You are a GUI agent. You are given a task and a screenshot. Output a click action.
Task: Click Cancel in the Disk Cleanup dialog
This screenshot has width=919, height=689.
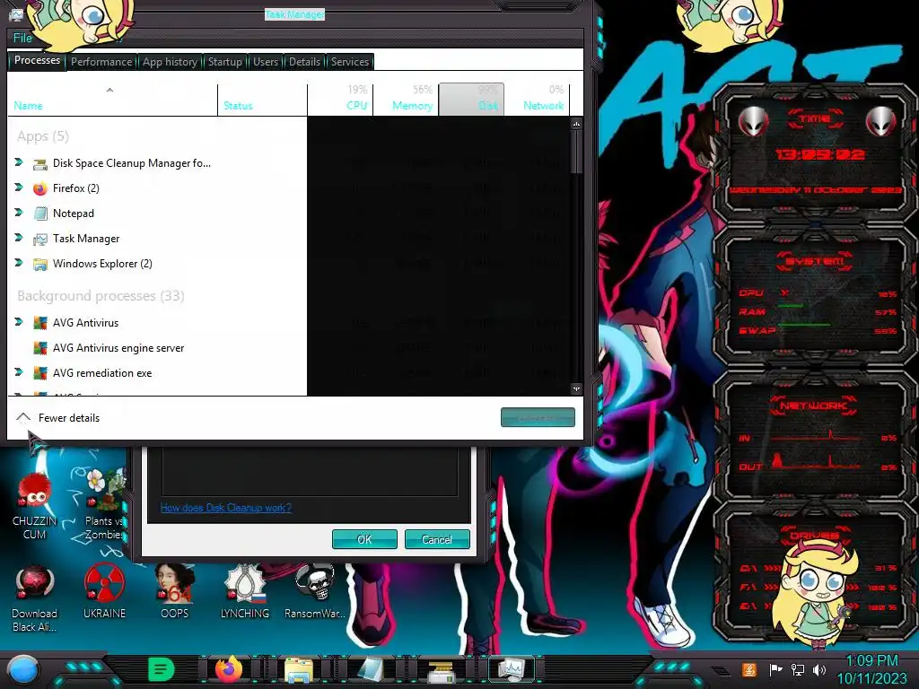[437, 539]
